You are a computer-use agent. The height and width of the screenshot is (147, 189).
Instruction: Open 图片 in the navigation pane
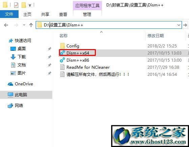[22, 73]
